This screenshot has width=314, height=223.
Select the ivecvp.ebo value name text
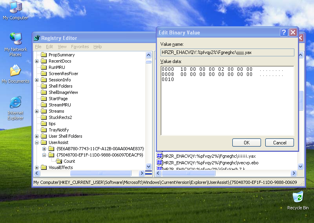point(211,163)
